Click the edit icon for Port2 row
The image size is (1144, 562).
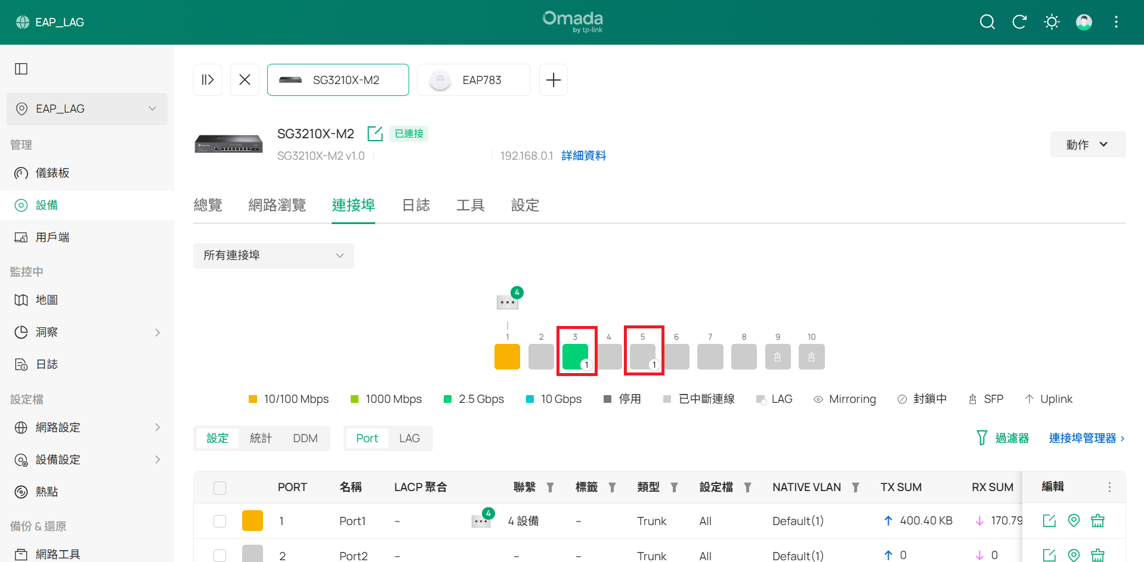(1049, 555)
